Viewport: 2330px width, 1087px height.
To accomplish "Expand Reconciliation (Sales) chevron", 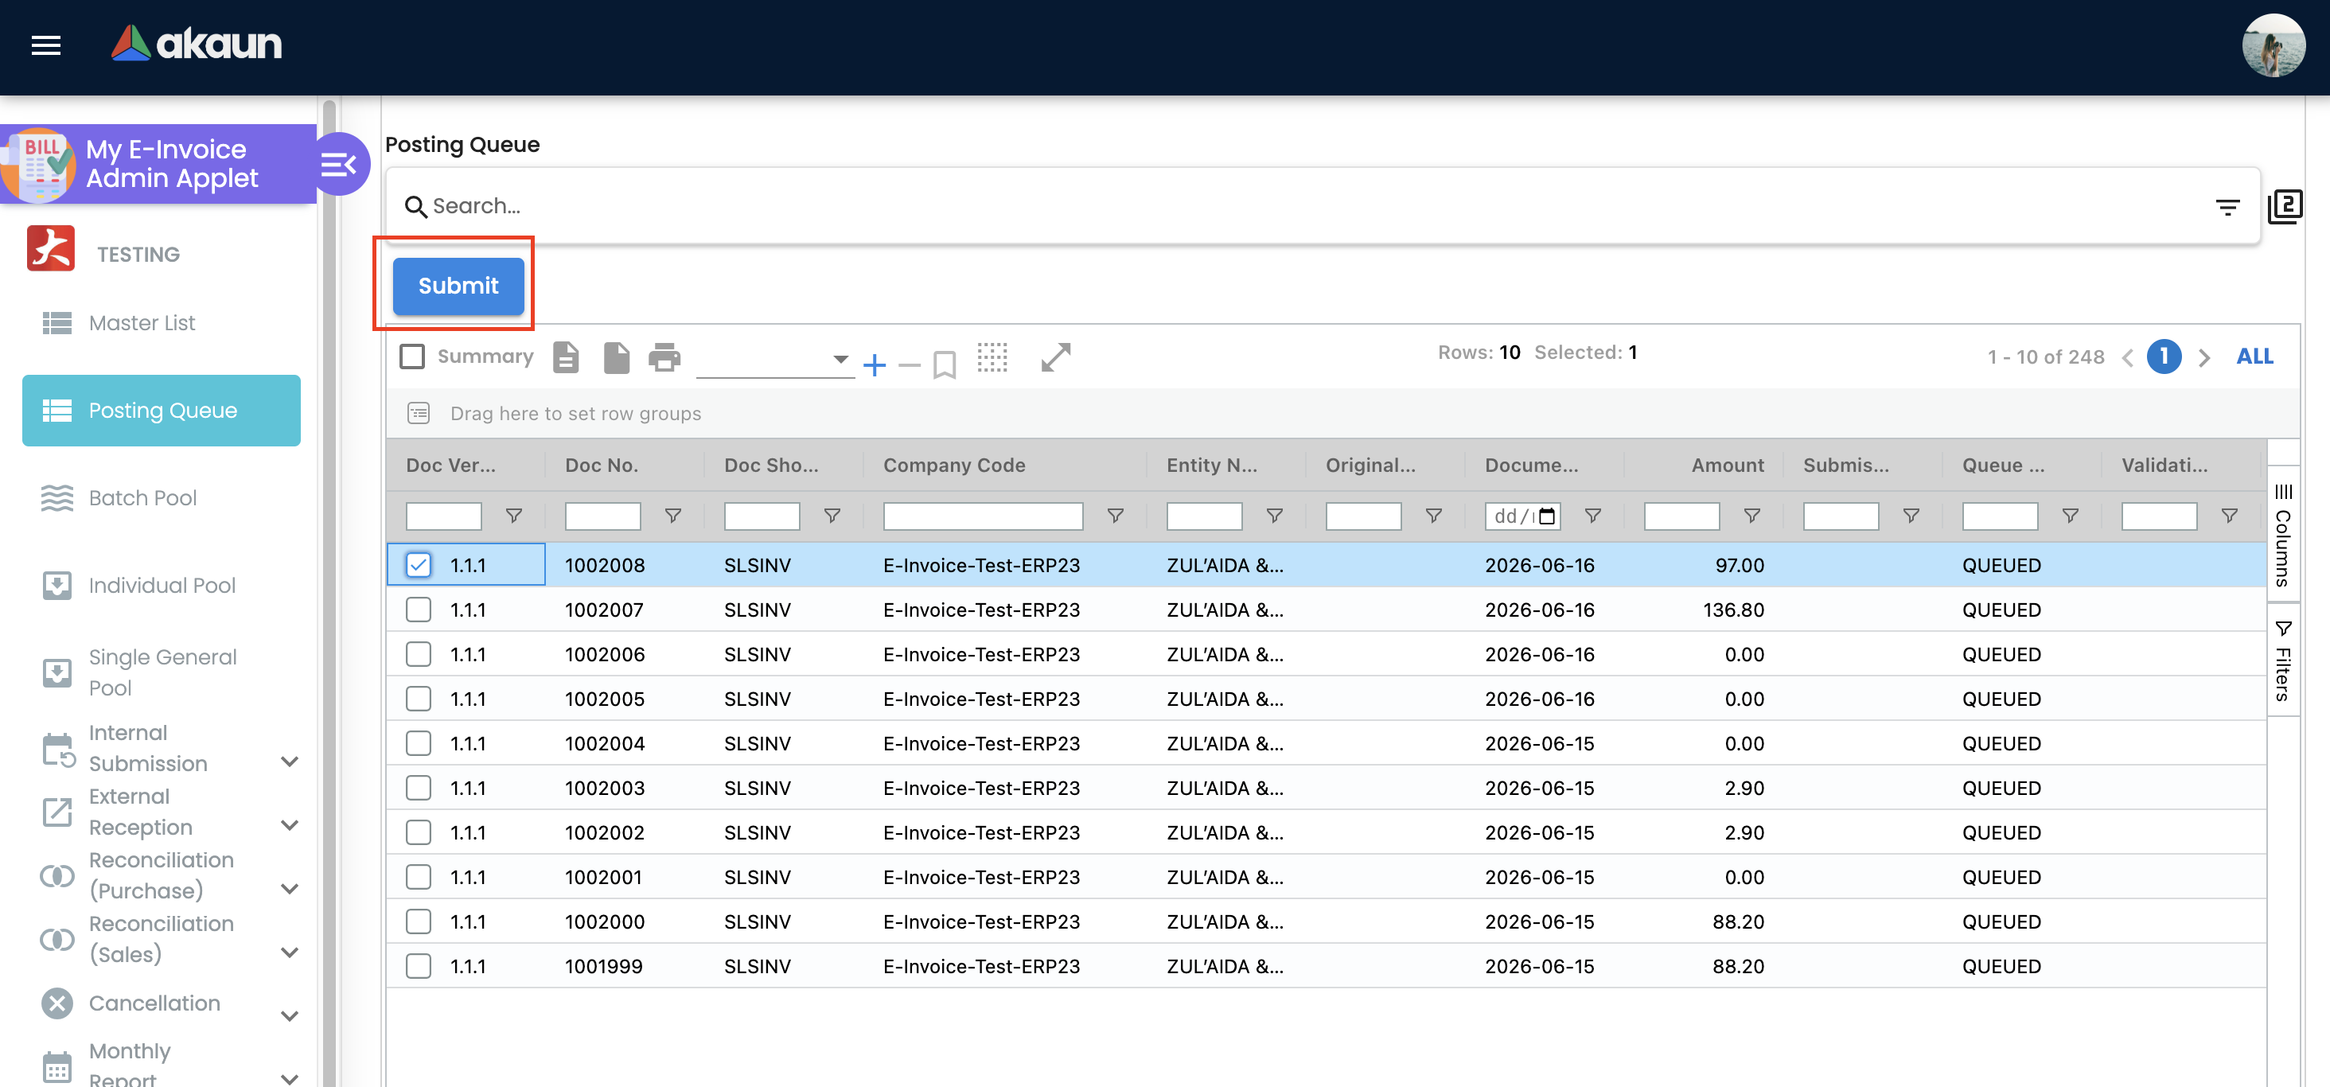I will coord(290,953).
